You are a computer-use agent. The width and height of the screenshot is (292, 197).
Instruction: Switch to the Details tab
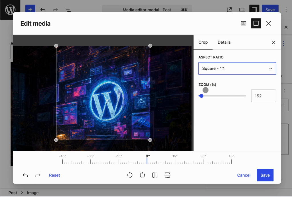pyautogui.click(x=224, y=42)
